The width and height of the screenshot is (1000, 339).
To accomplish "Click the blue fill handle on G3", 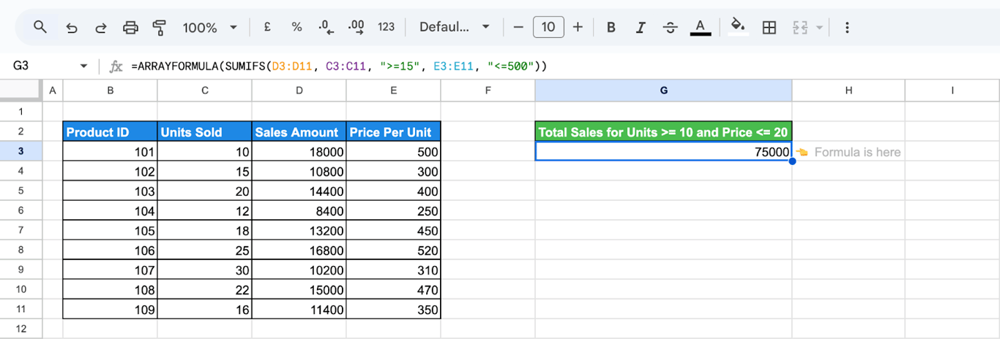I will tap(792, 161).
